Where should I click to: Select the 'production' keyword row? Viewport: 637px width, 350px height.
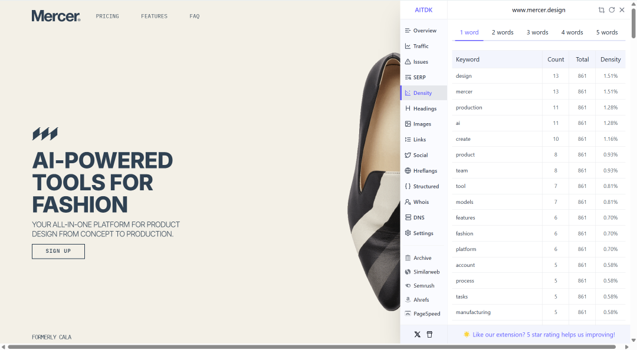[539, 108]
